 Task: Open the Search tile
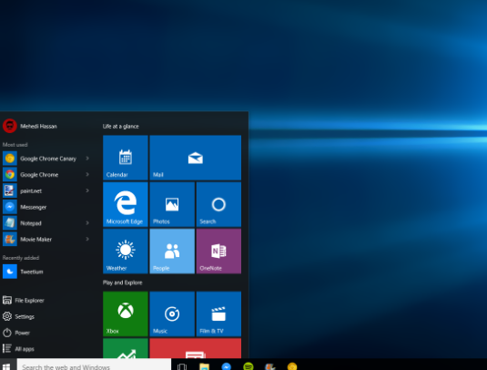tap(218, 204)
